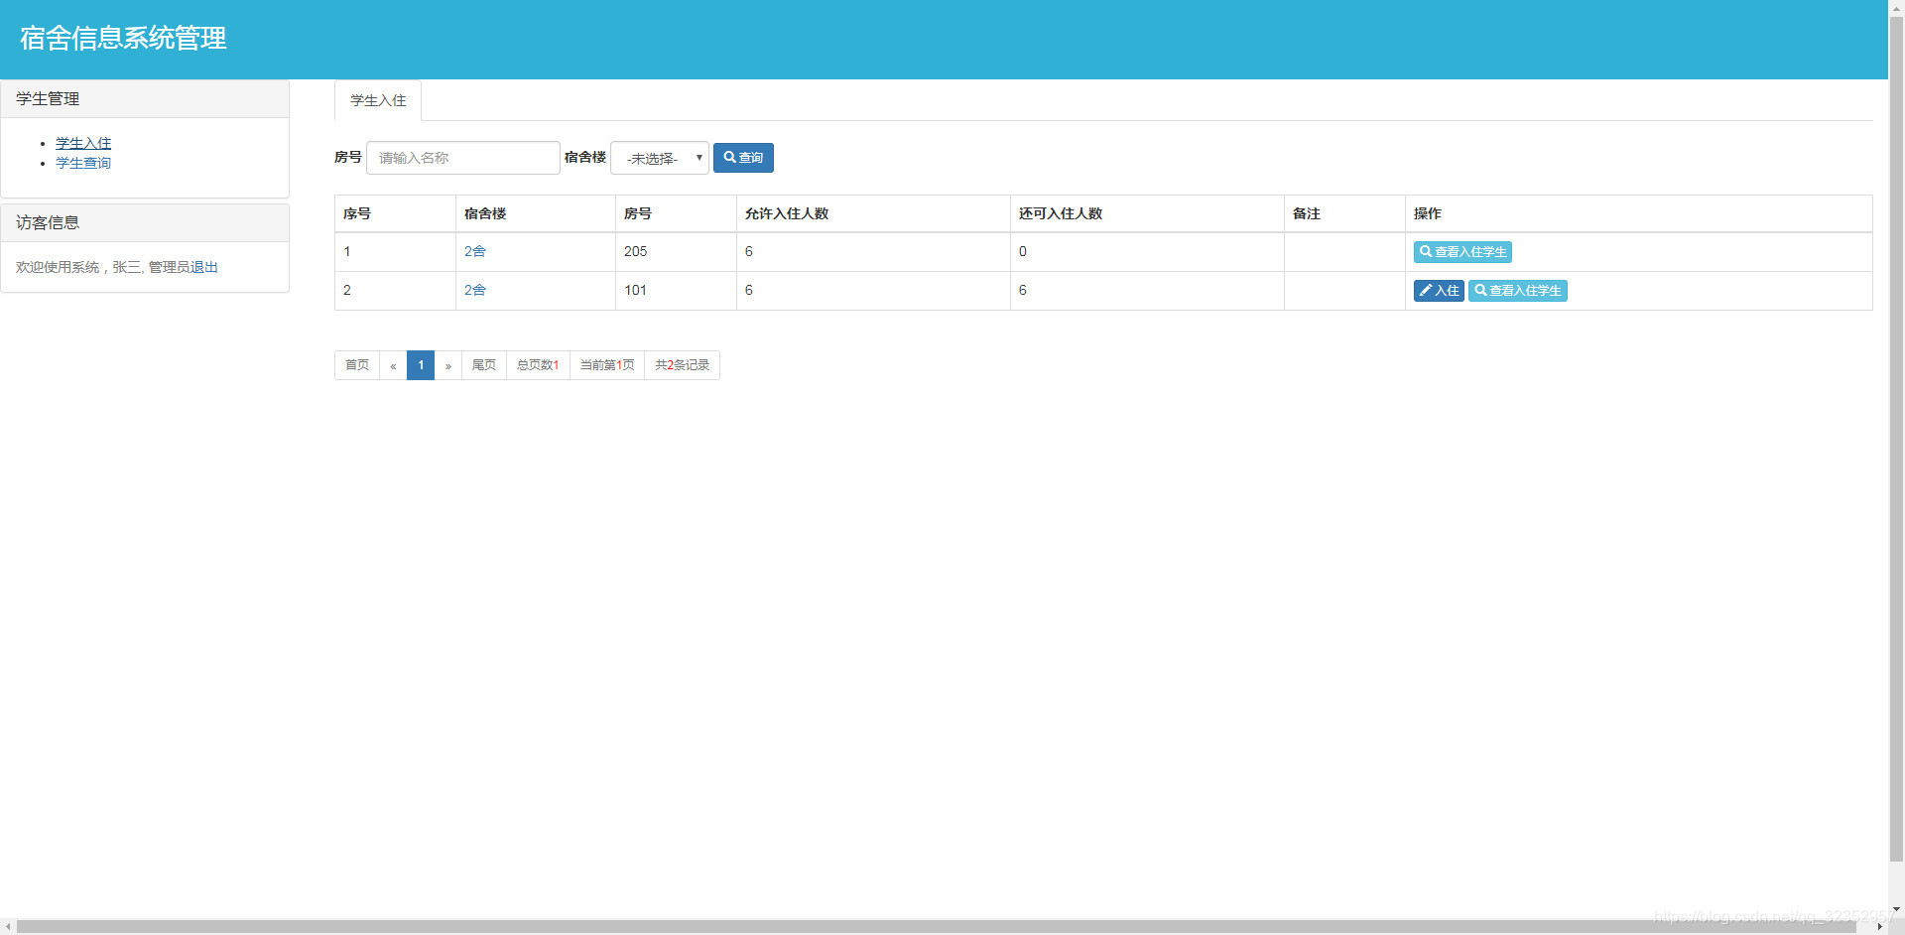
Task: Click the vertical scrollbar up arrow
Action: (1896, 8)
